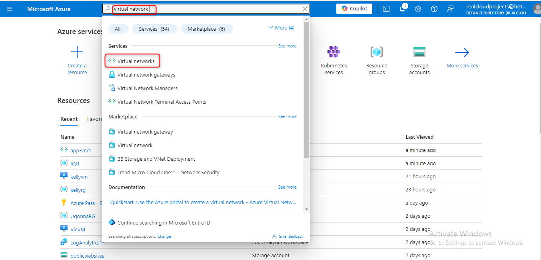Viewport: 541px width, 260px height.
Task: Click scrollbar down arrow in search dropdown
Action: coord(306,209)
